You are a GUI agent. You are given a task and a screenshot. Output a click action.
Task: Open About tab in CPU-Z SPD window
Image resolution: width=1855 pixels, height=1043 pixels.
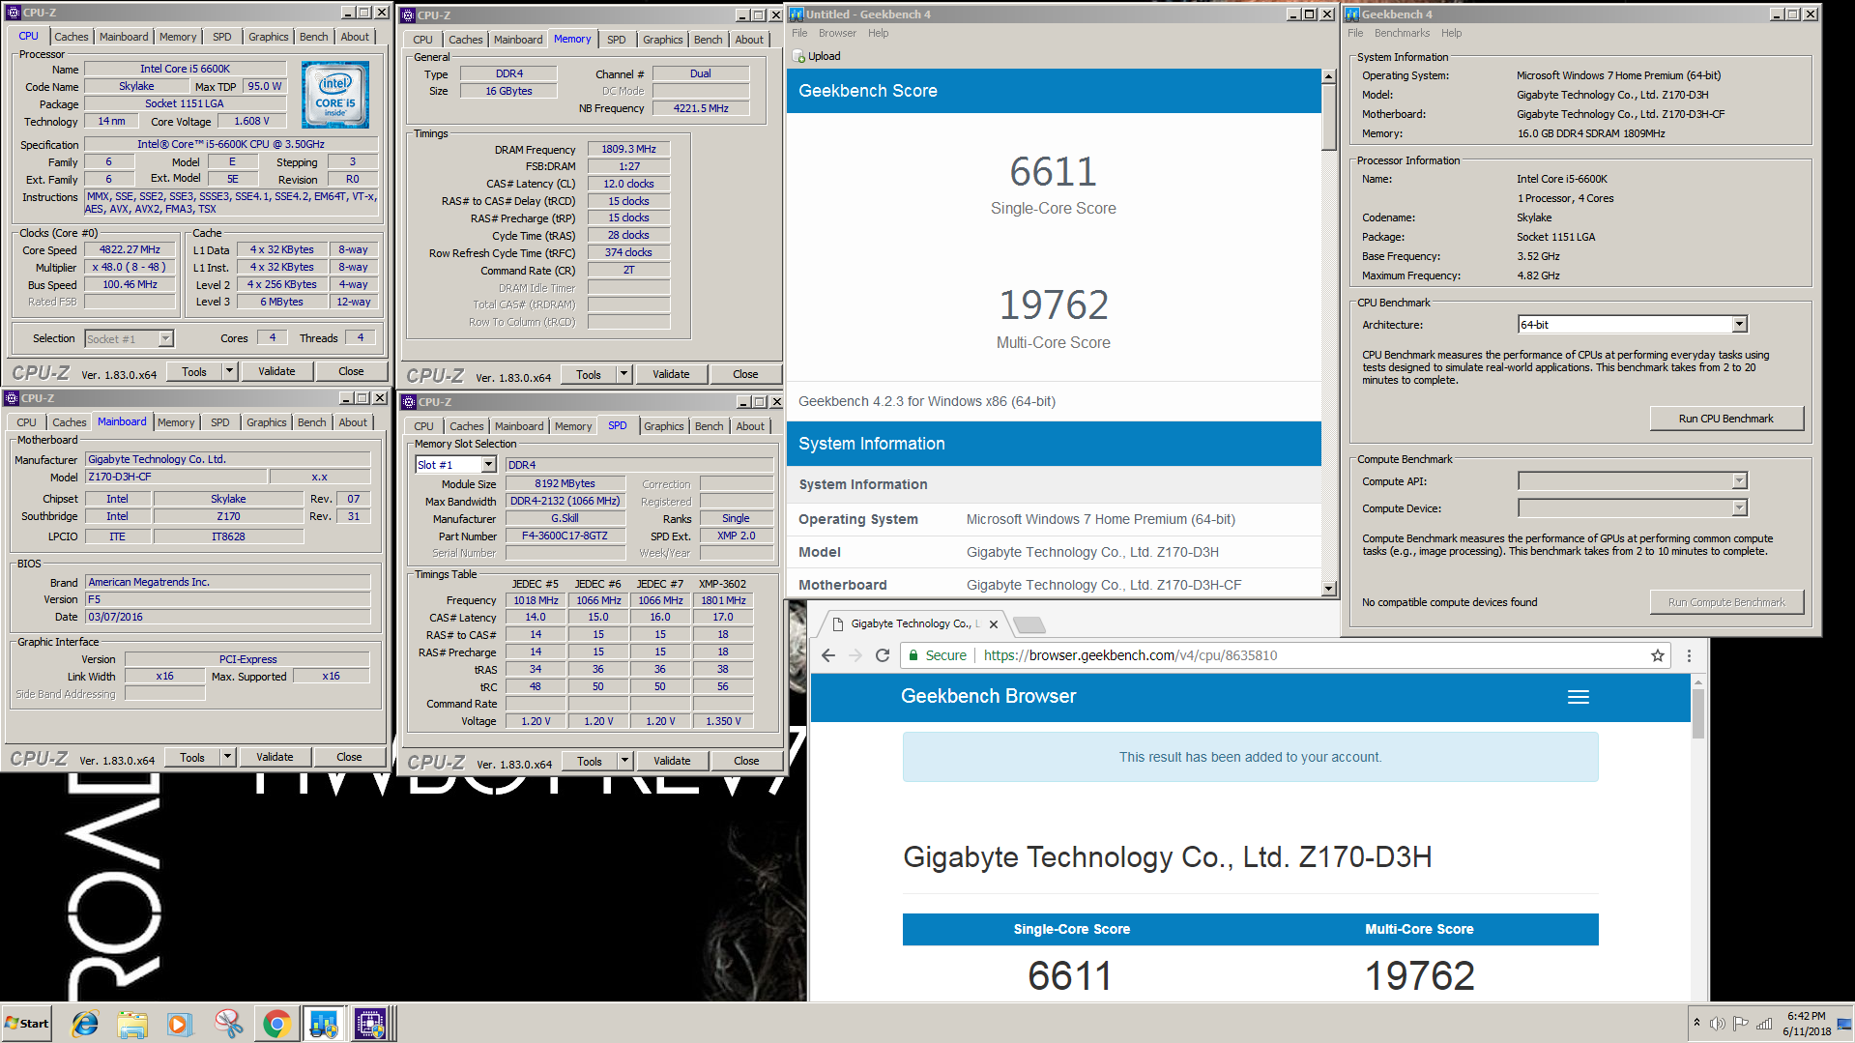750,426
